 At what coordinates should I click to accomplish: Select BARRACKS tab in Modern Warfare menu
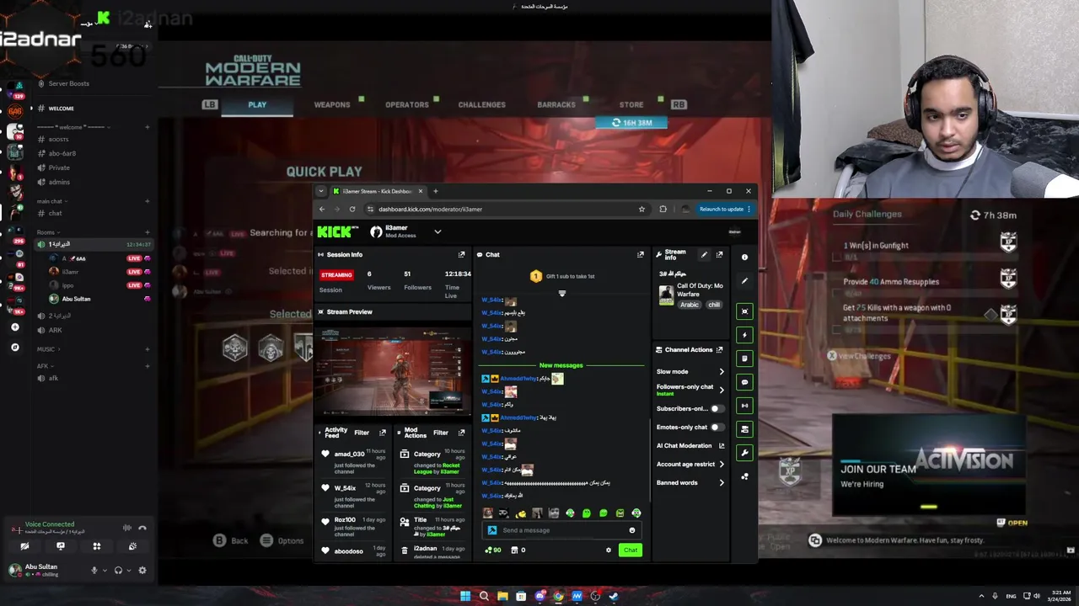click(x=556, y=104)
